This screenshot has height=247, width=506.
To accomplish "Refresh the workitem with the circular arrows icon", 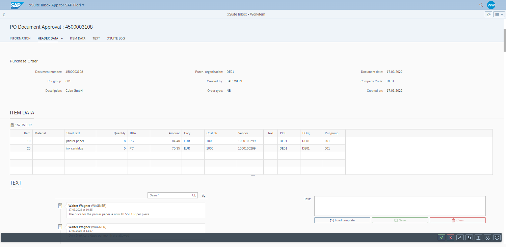I will pos(497,237).
